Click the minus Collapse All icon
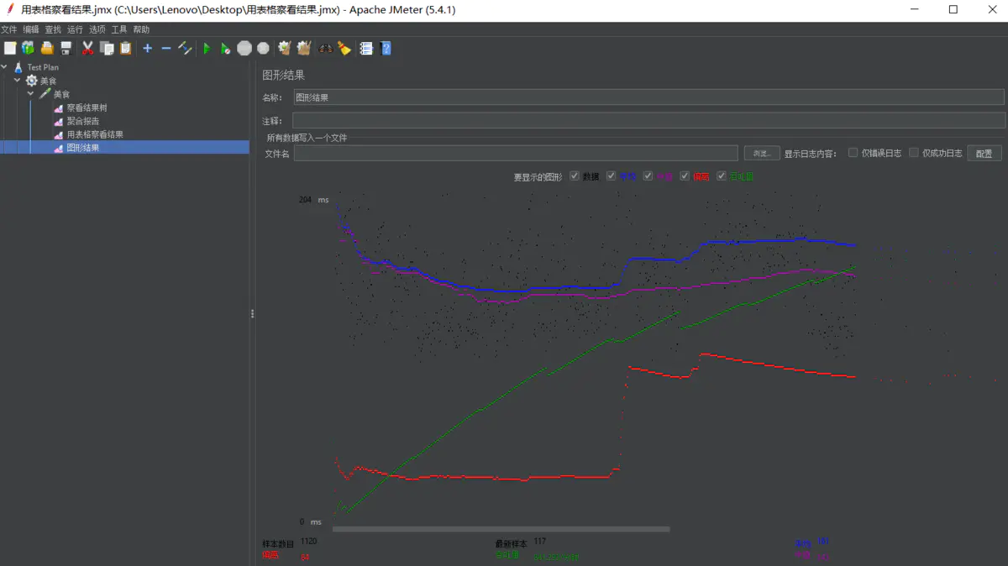1008x566 pixels. pyautogui.click(x=166, y=49)
